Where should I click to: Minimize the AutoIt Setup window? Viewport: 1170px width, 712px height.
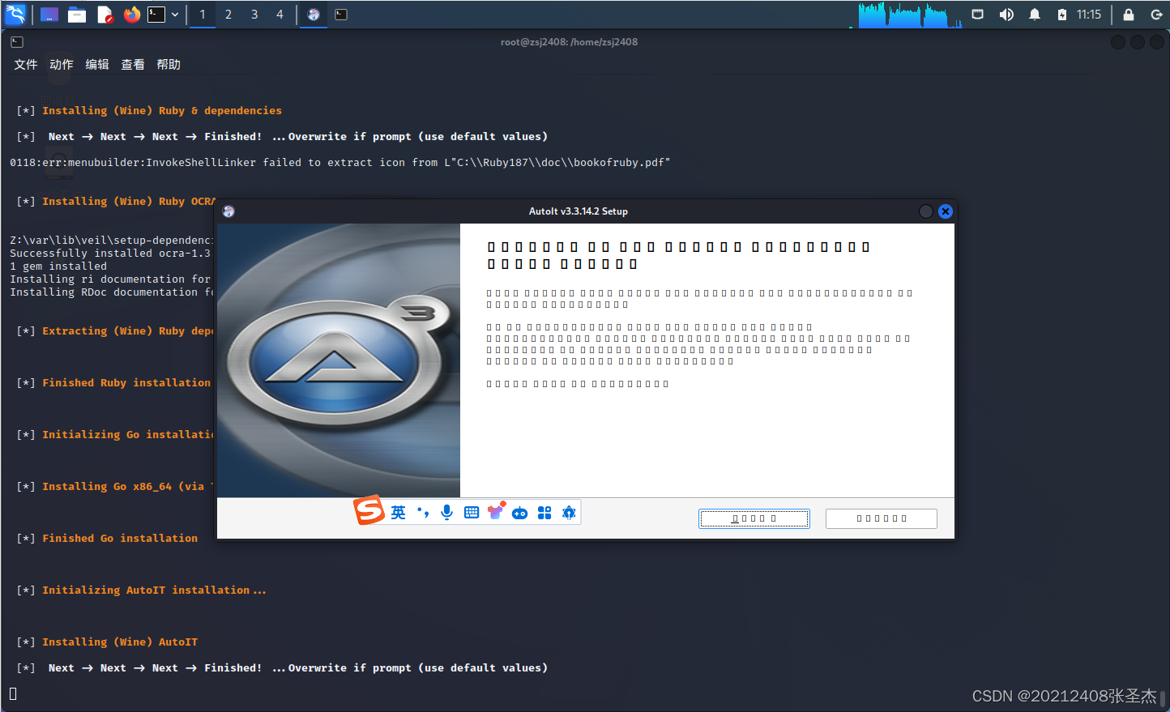(926, 211)
